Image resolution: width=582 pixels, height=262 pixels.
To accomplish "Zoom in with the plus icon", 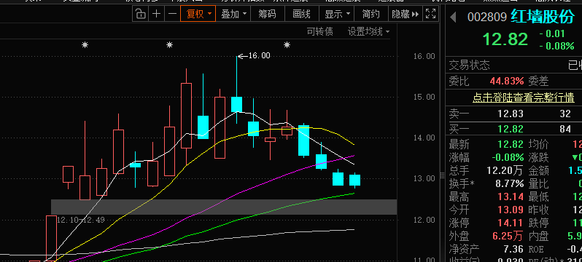I will (157, 14).
